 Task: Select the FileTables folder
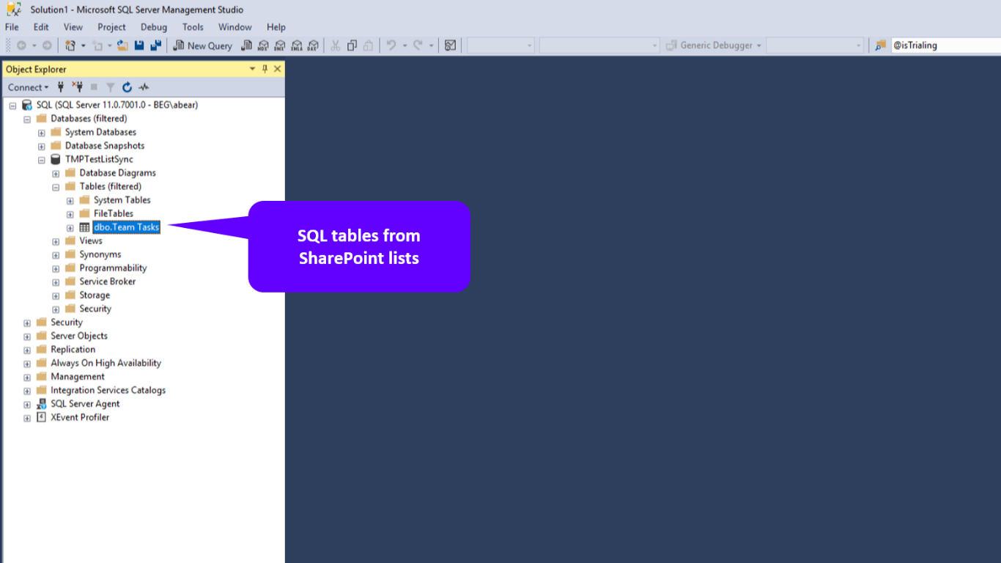[x=114, y=214]
